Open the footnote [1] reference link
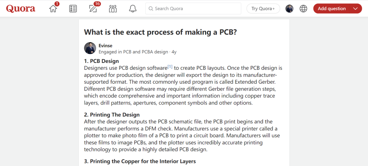This screenshot has height=166, width=368. (x=170, y=66)
